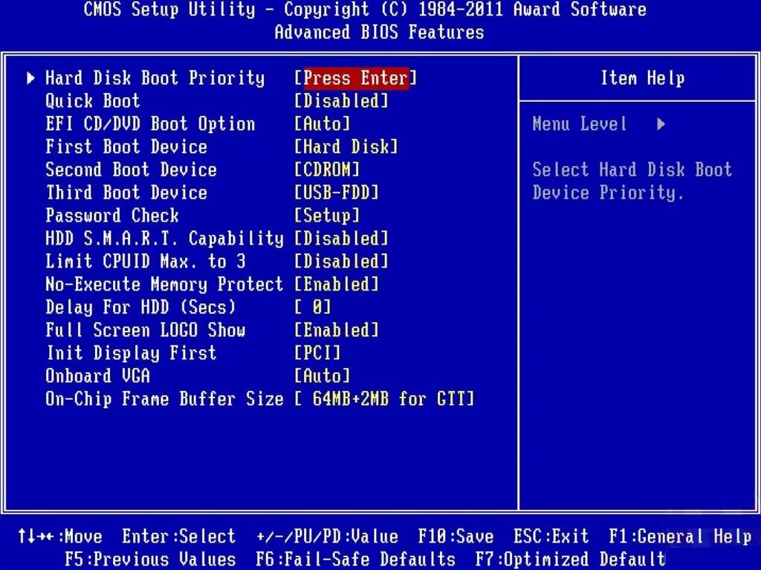The height and width of the screenshot is (570, 761).
Task: Change Second Boot Device CDROM value
Action: pos(327,169)
